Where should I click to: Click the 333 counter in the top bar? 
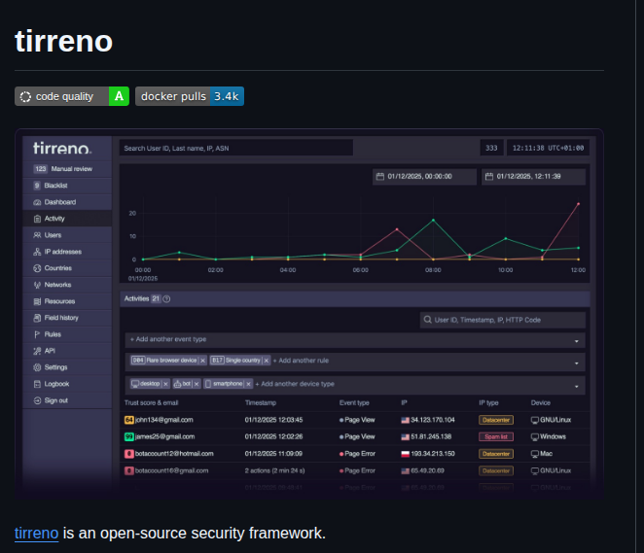pyautogui.click(x=491, y=148)
